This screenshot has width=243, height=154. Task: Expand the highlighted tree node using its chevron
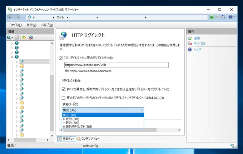(17, 62)
